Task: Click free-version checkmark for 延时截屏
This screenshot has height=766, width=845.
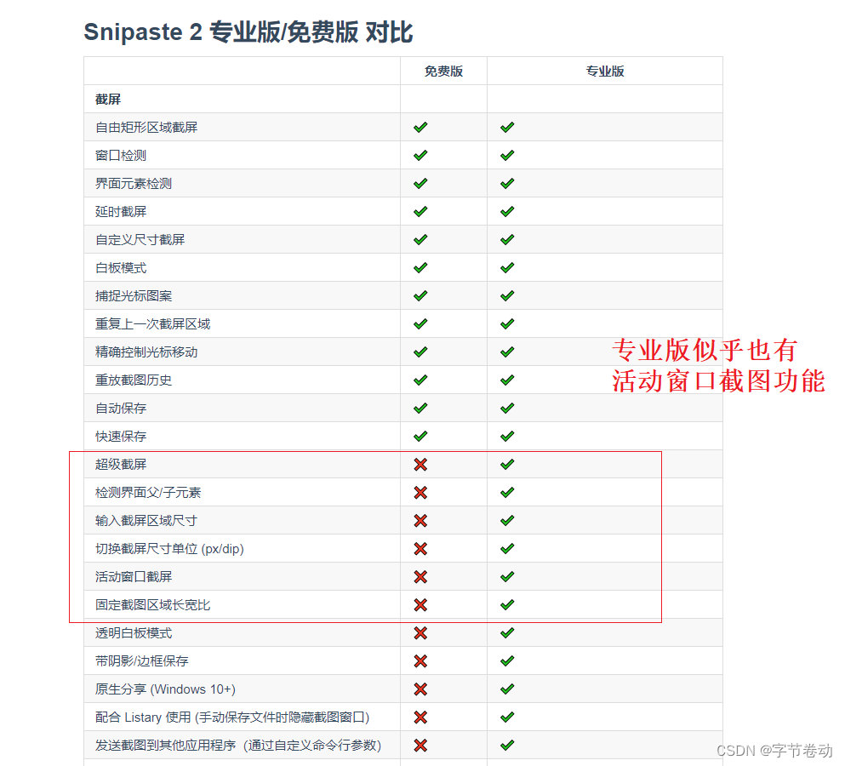Action: (x=420, y=211)
